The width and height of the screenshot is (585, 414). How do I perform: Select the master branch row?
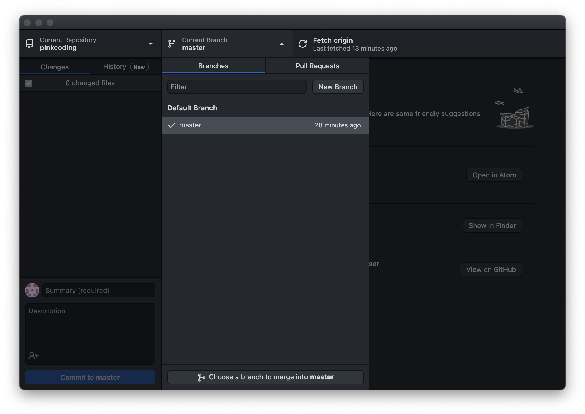click(265, 125)
